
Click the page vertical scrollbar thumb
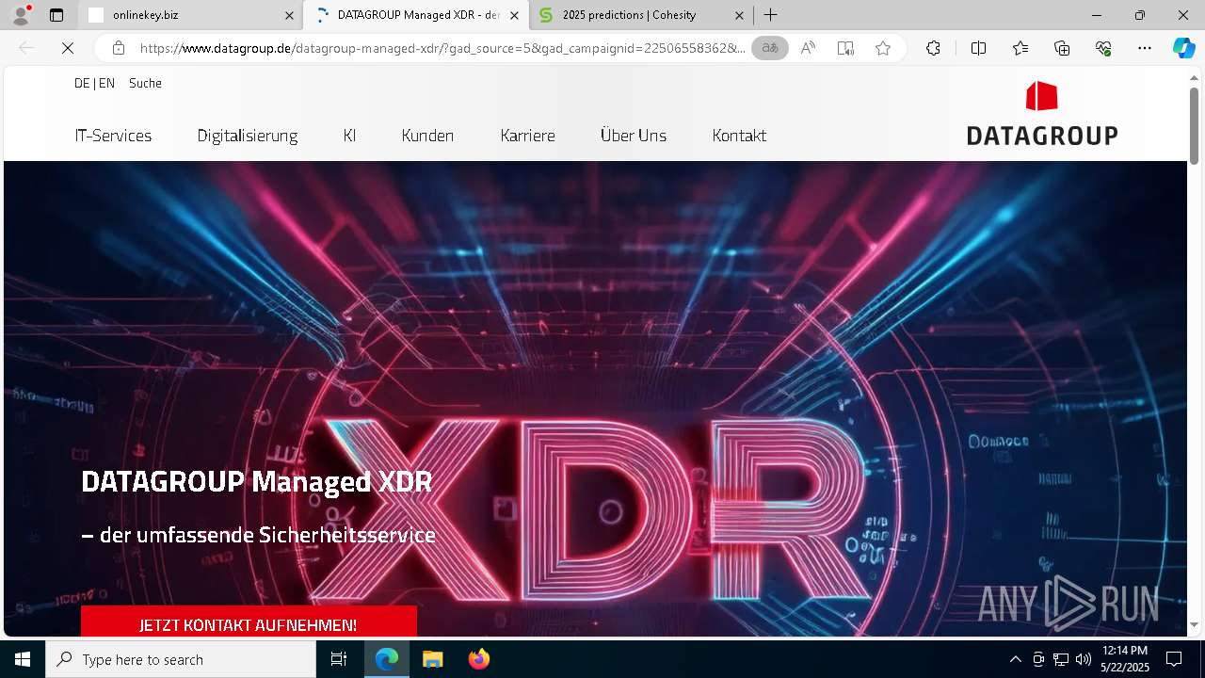[x=1194, y=125]
